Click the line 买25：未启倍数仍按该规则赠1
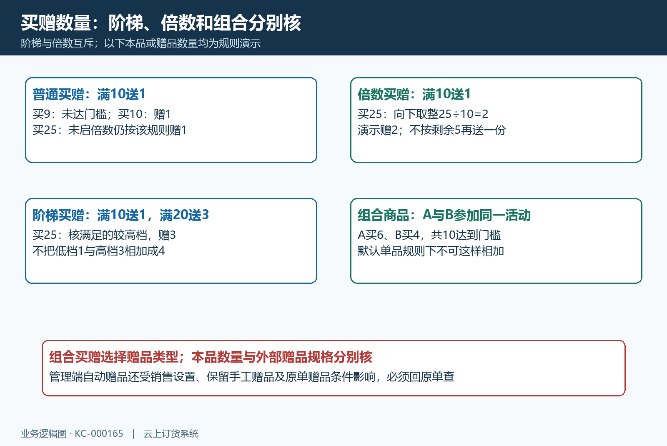667x446 pixels. point(110,130)
